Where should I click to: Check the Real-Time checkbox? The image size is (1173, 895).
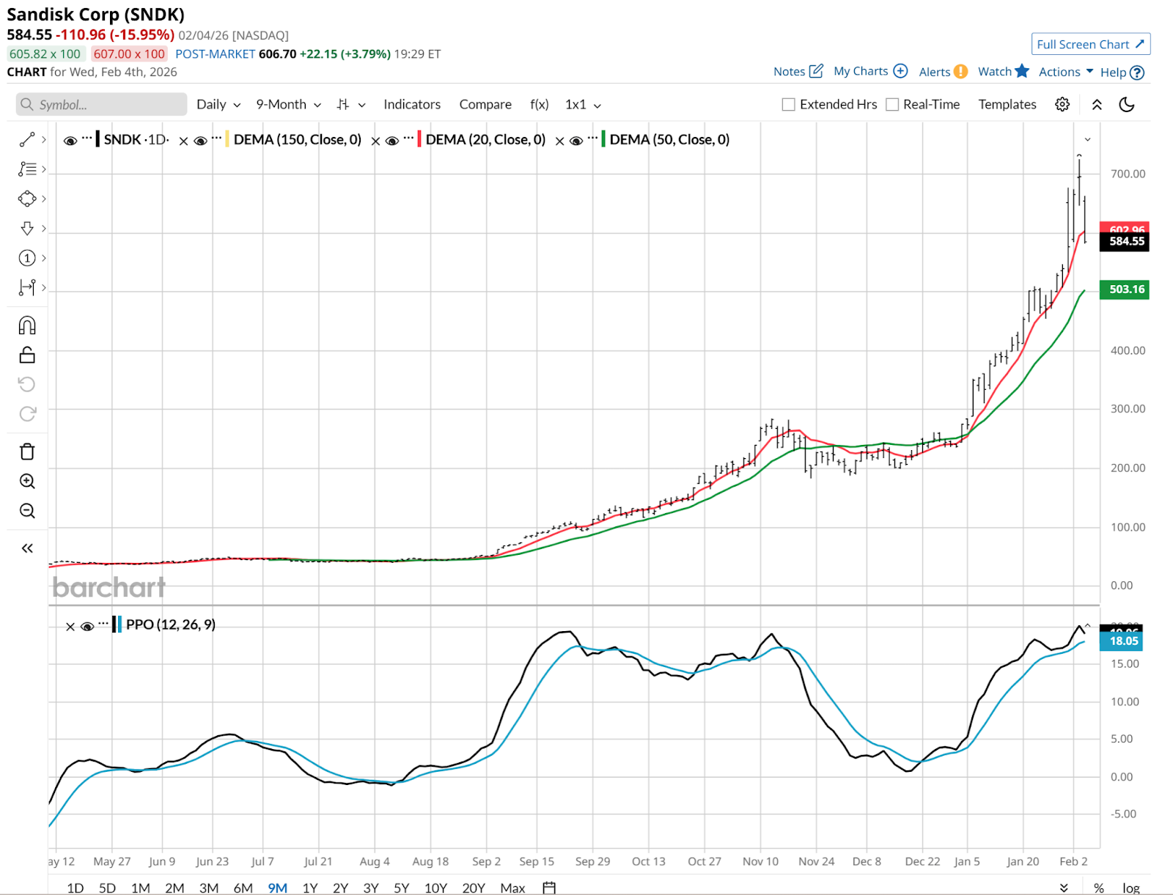click(x=892, y=105)
